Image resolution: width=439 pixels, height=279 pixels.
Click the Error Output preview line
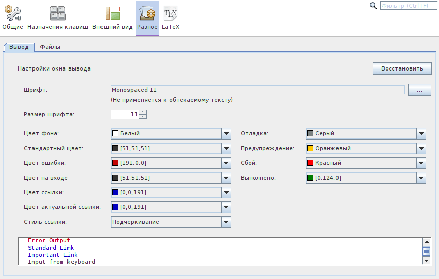tap(49, 240)
